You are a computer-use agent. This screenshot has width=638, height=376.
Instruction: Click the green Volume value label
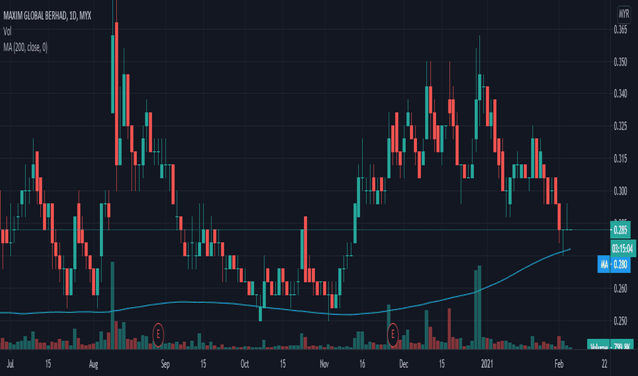click(x=611, y=345)
